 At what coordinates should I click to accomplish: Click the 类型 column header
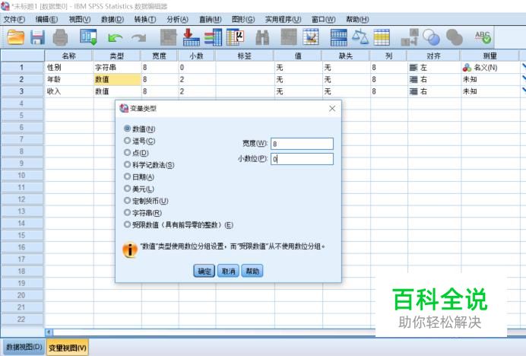(117, 56)
